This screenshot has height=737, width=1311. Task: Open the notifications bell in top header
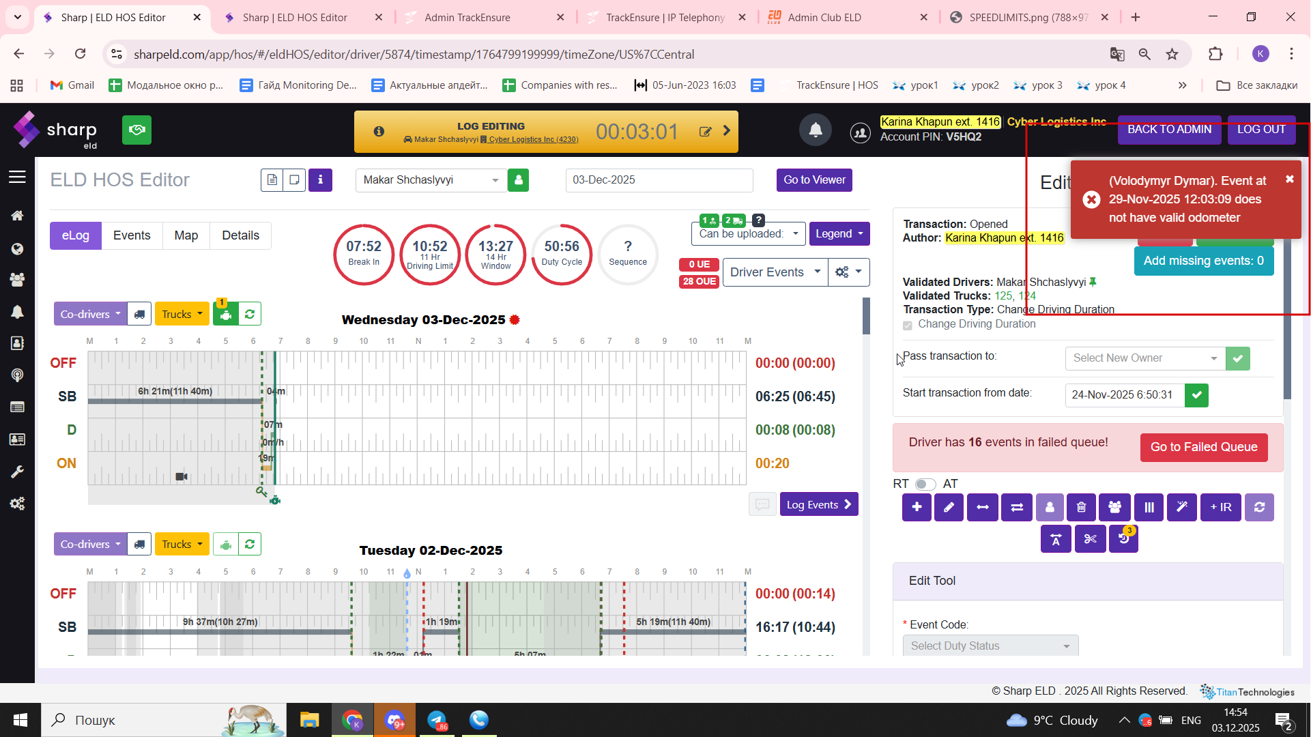pyautogui.click(x=815, y=130)
